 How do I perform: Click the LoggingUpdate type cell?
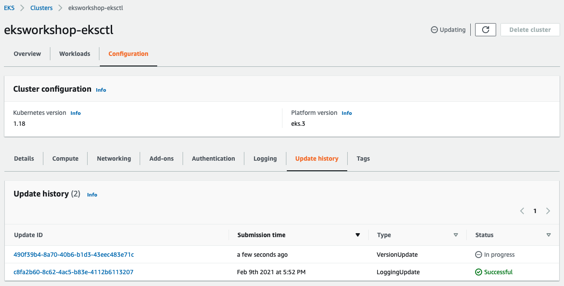398,272
